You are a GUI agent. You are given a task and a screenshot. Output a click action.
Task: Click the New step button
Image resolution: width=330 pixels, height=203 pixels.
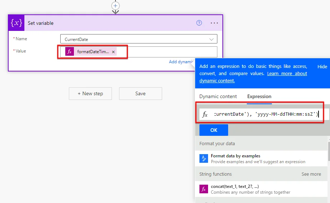90,93
